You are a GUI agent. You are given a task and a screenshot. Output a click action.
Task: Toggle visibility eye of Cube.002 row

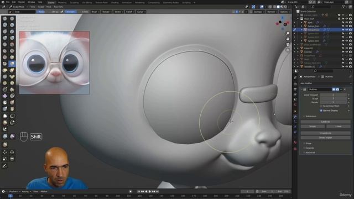[x=347, y=48]
